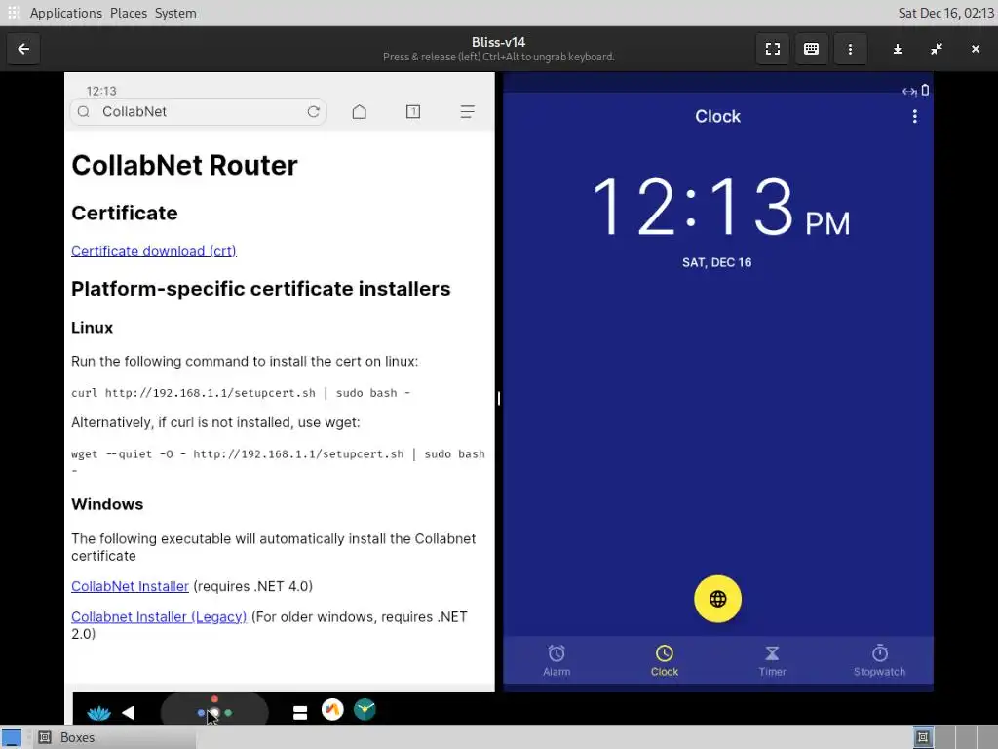Click the CollabNet Router heading
Image resolution: width=998 pixels, height=749 pixels.
click(x=184, y=166)
